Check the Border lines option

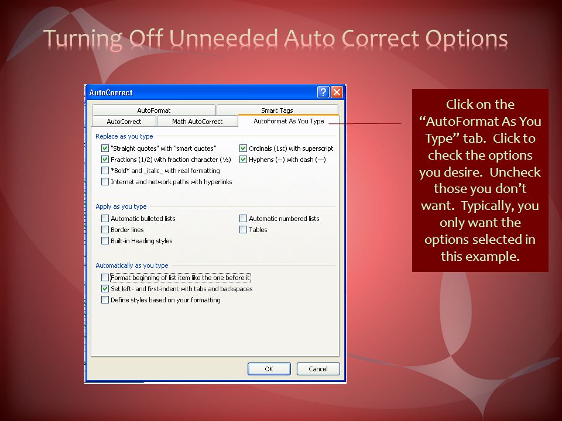[x=105, y=229]
